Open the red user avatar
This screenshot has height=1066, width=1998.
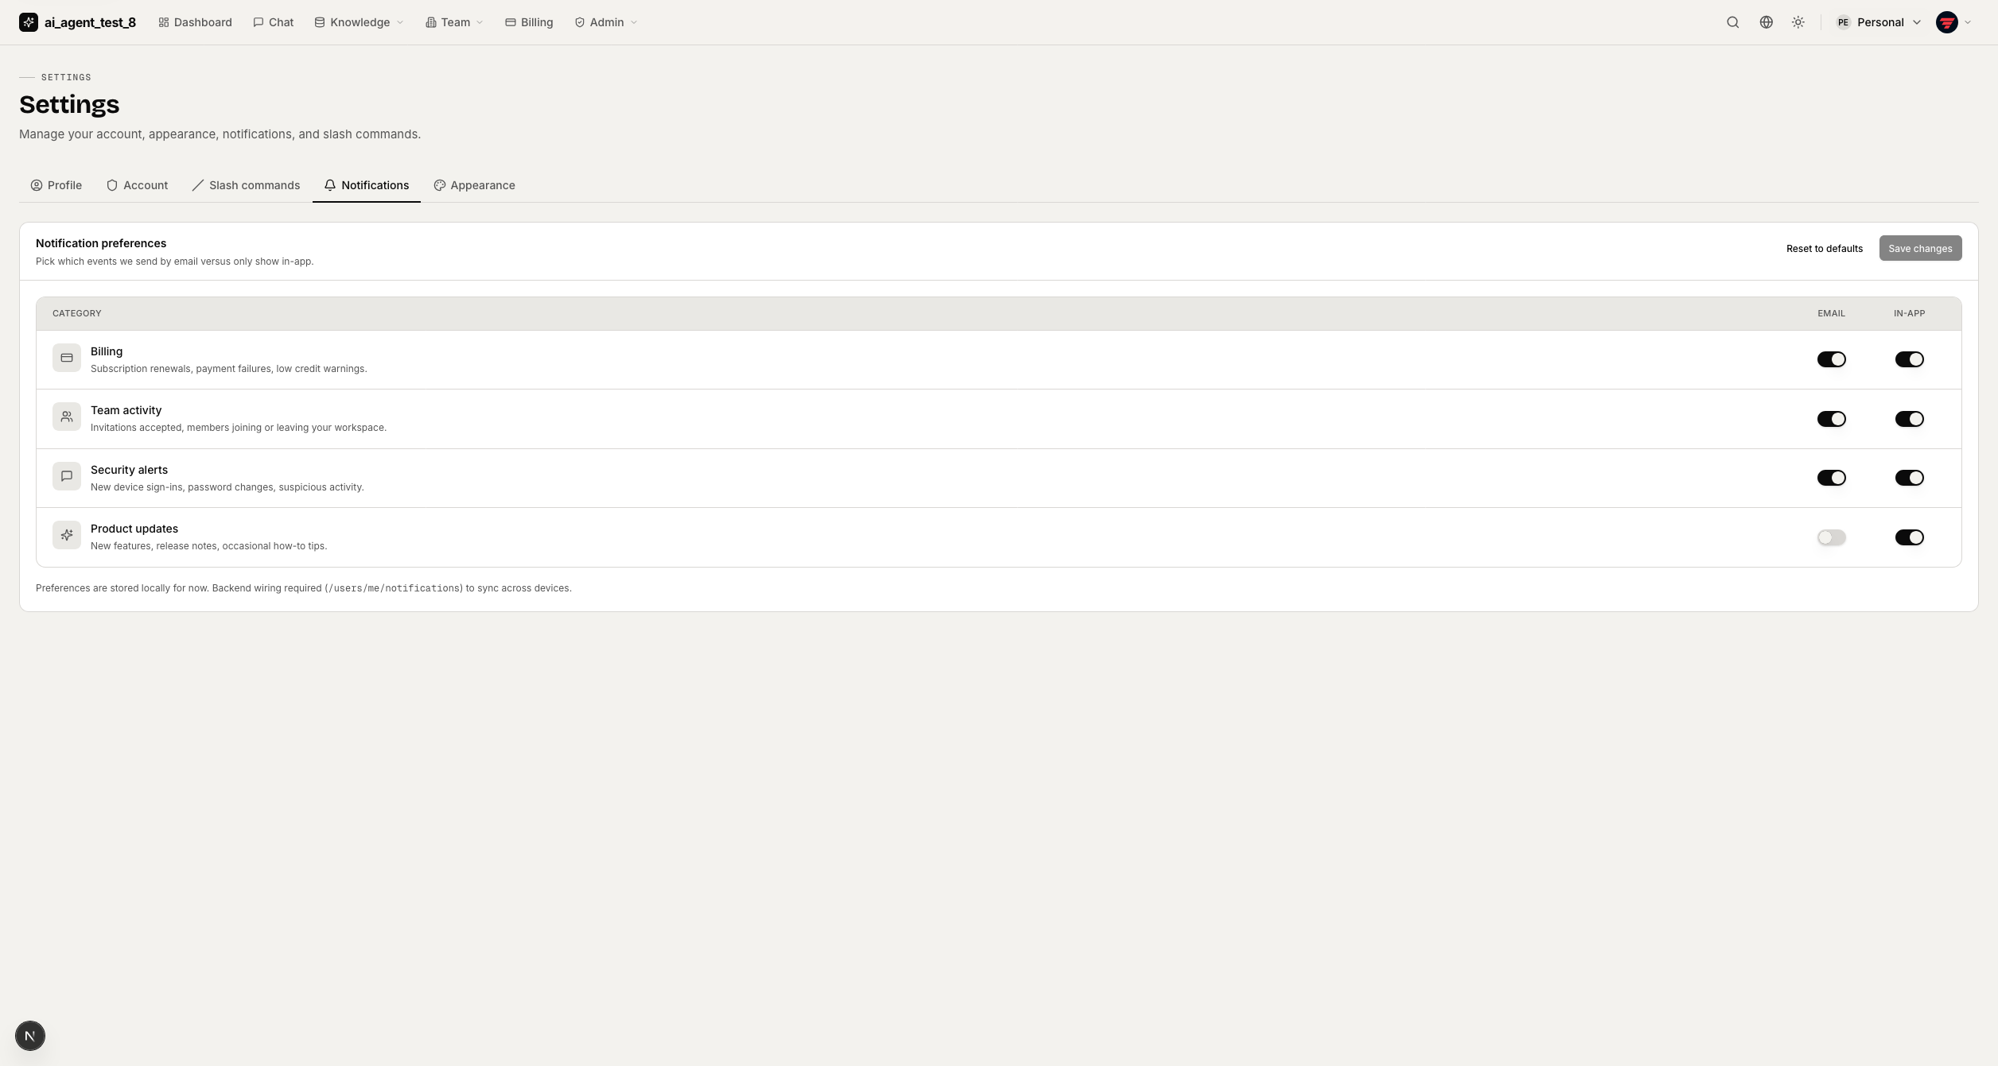[x=1946, y=22]
